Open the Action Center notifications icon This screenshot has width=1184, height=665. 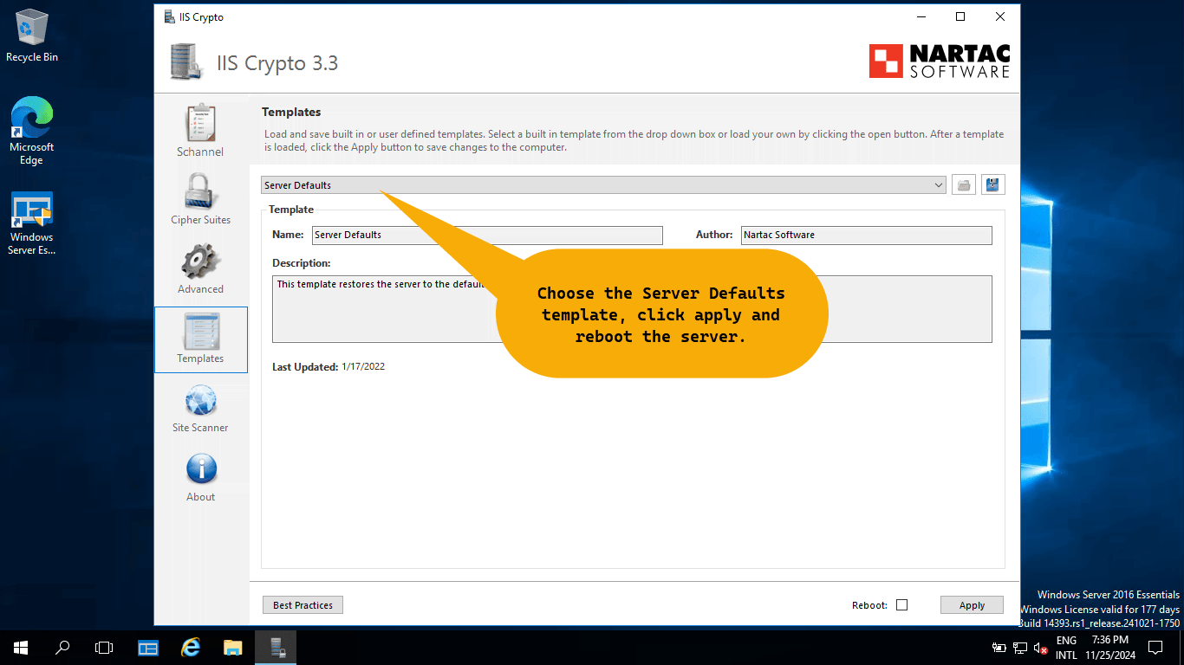[x=1155, y=647]
